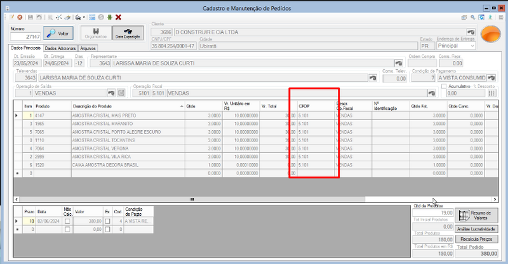Click the red X delete toolbar icon
Image resolution: width=508 pixels, height=264 pixels.
pyautogui.click(x=119, y=17)
